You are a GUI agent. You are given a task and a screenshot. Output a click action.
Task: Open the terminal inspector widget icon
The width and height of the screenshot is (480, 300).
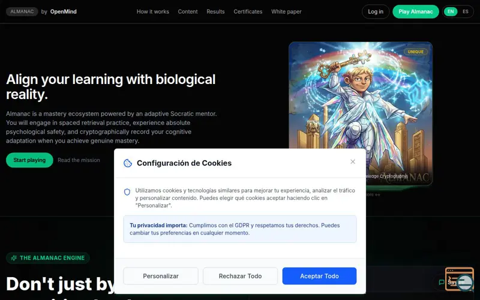coord(459,278)
